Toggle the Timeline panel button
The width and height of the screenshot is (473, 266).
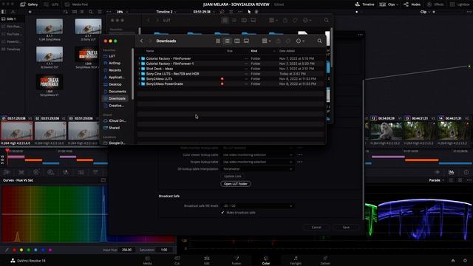364,4
